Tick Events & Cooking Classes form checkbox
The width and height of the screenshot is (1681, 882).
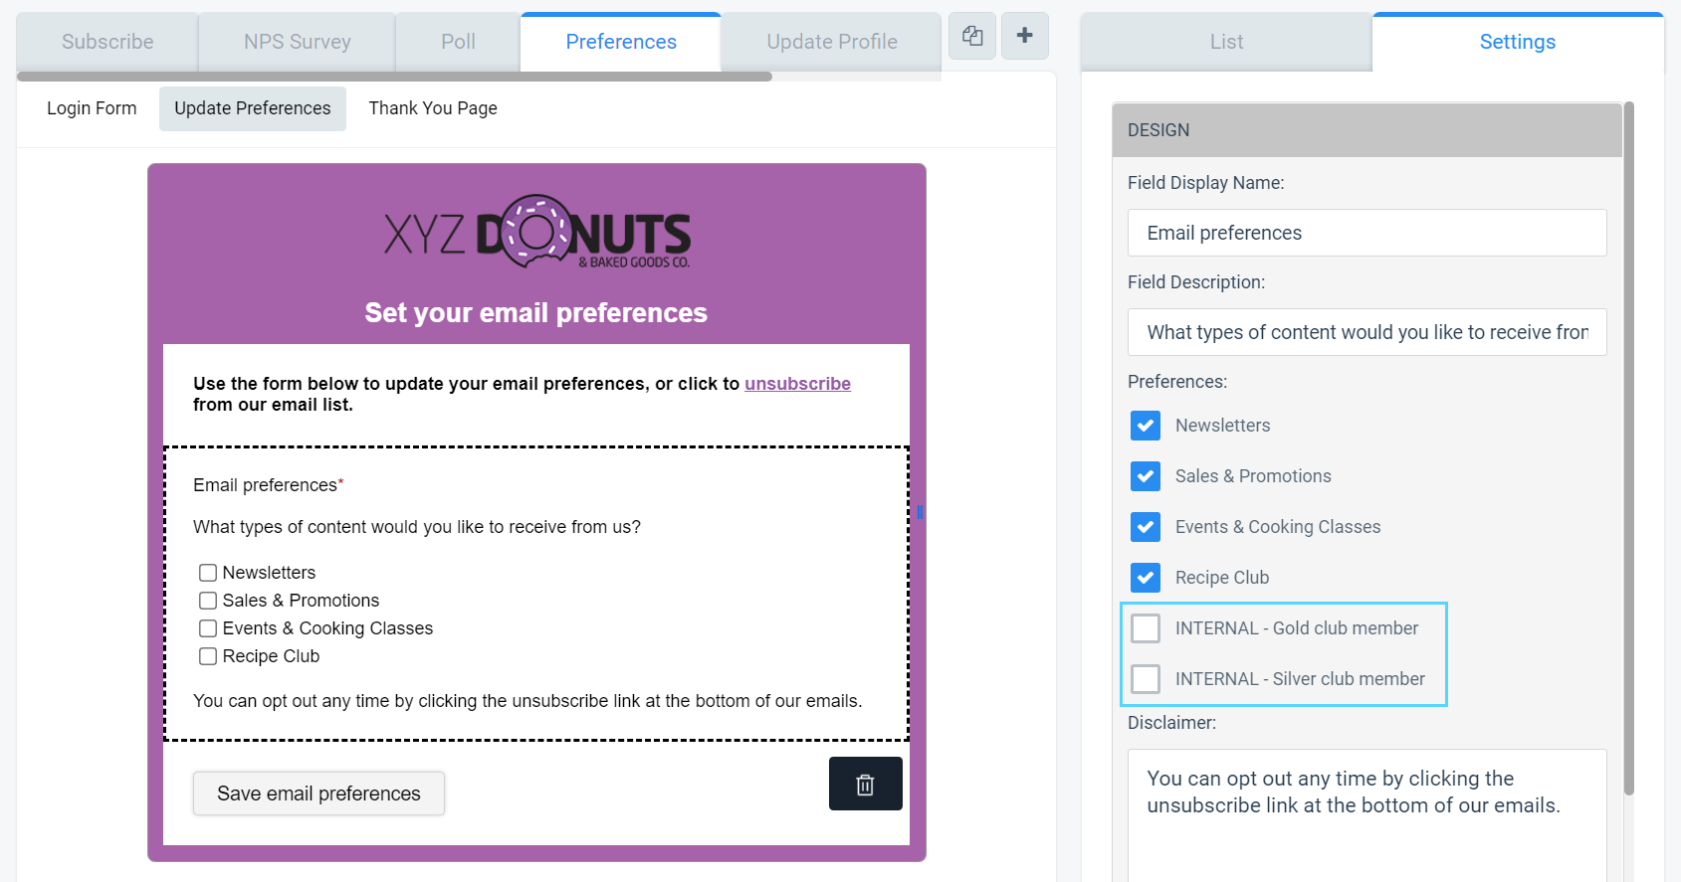click(x=208, y=628)
